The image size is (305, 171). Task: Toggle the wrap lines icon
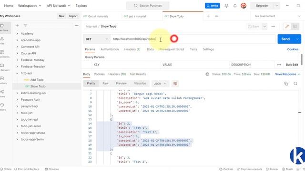175,84
